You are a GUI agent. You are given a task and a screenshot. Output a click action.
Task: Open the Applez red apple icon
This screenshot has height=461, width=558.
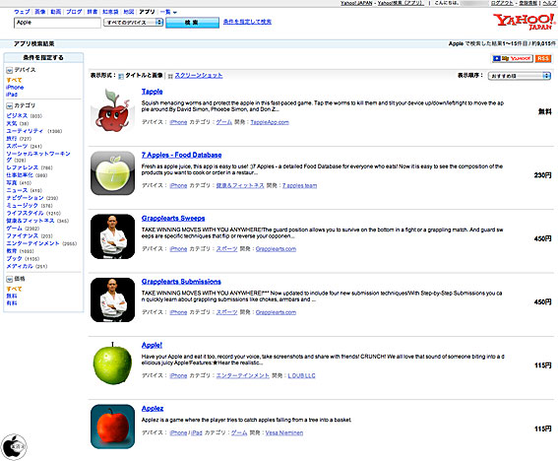click(112, 427)
